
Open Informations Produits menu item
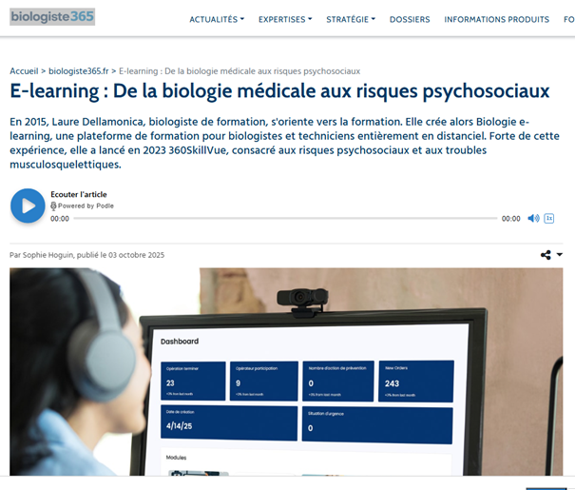(x=496, y=19)
